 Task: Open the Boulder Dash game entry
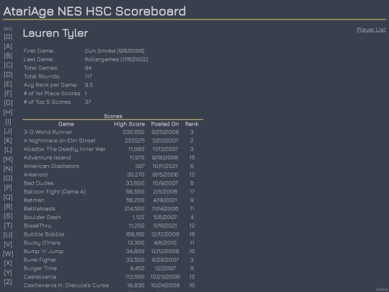pos(42,217)
